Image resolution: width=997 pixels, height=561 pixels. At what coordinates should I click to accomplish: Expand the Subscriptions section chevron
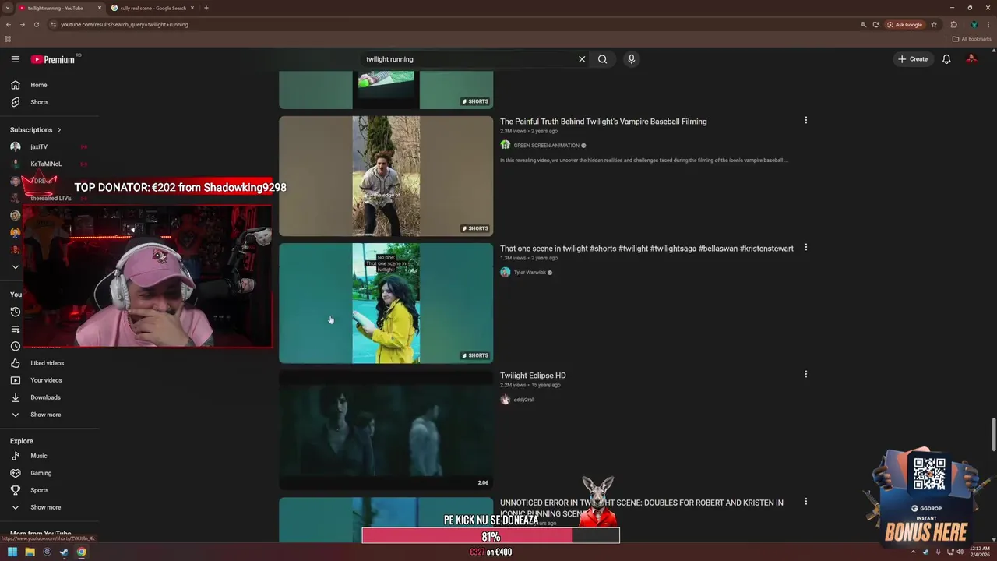click(x=58, y=130)
